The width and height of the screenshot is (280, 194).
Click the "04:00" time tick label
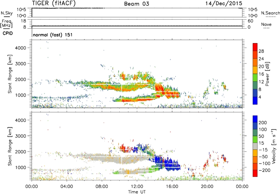[66, 187]
